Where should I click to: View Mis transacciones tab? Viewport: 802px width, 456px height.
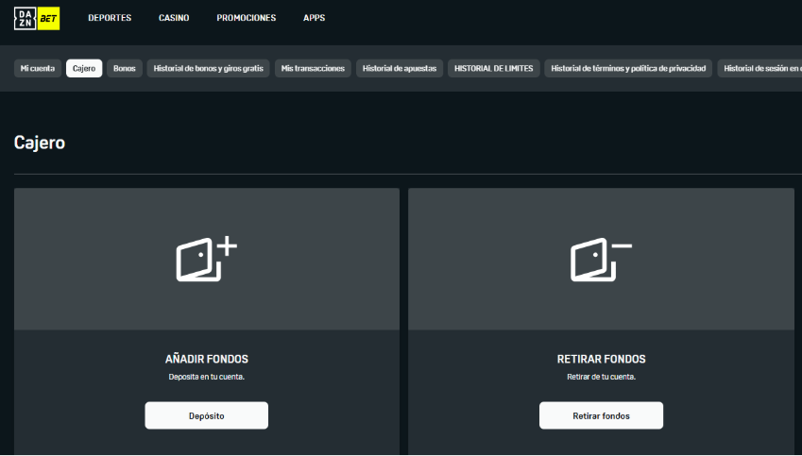point(313,69)
